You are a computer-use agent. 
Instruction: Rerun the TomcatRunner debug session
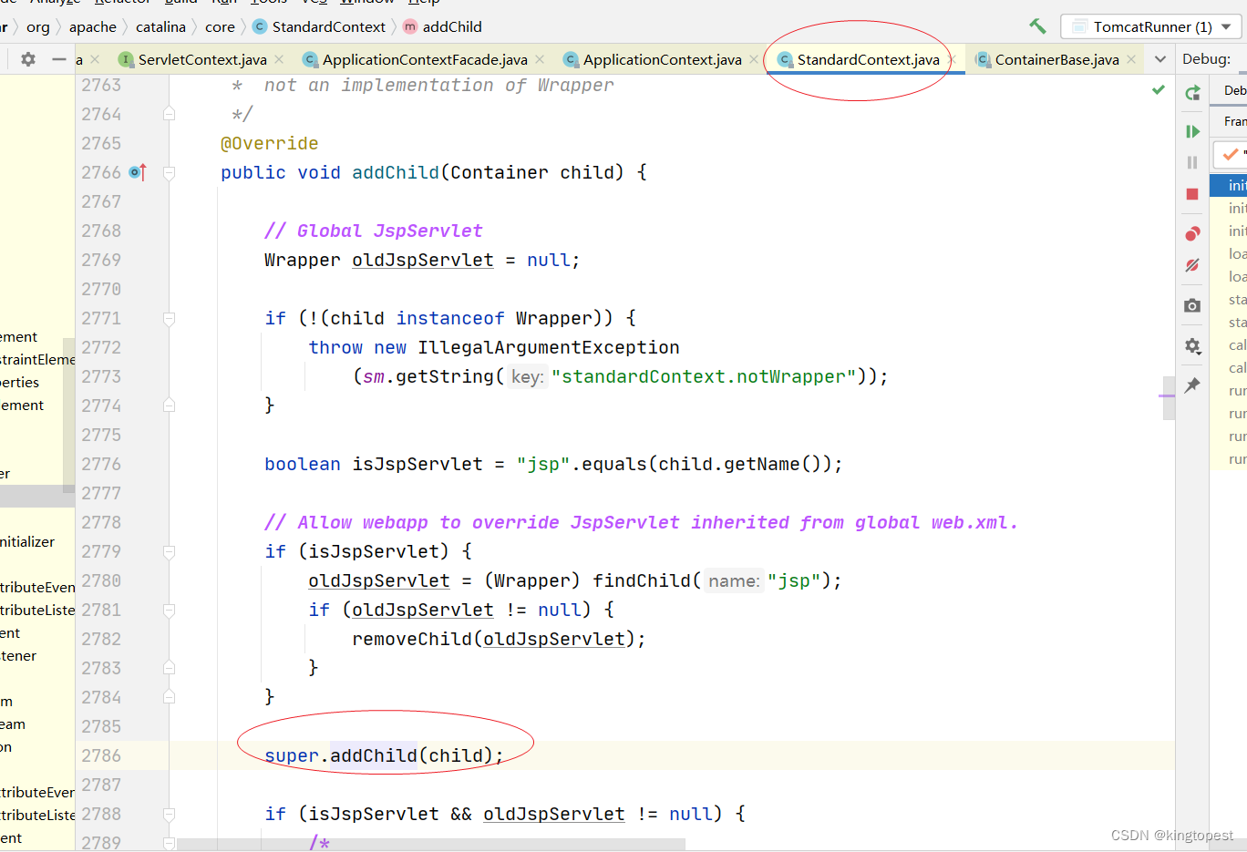[1192, 93]
